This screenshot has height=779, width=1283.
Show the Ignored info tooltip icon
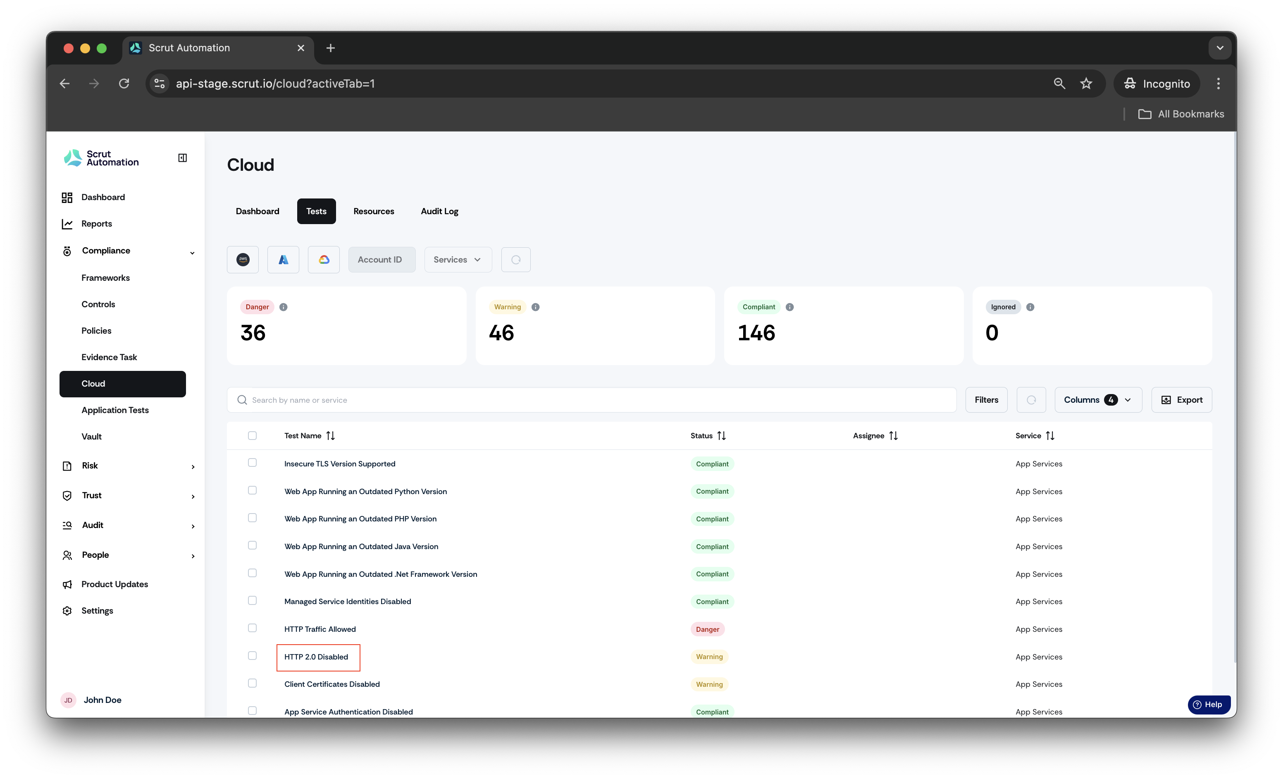pyautogui.click(x=1030, y=307)
